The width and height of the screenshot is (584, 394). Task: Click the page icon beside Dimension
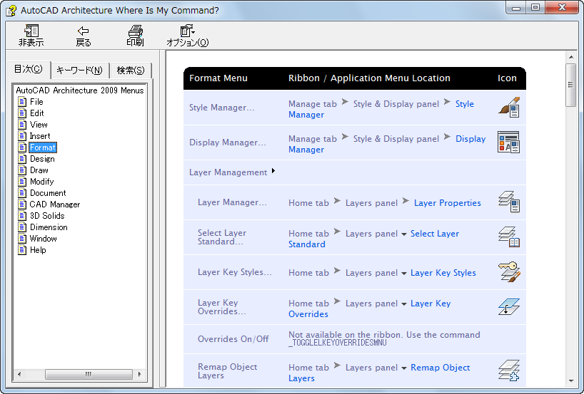[22, 227]
